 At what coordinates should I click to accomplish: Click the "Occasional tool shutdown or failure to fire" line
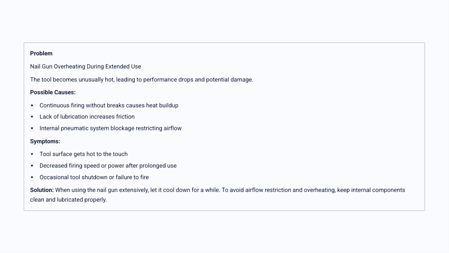pyautogui.click(x=94, y=177)
